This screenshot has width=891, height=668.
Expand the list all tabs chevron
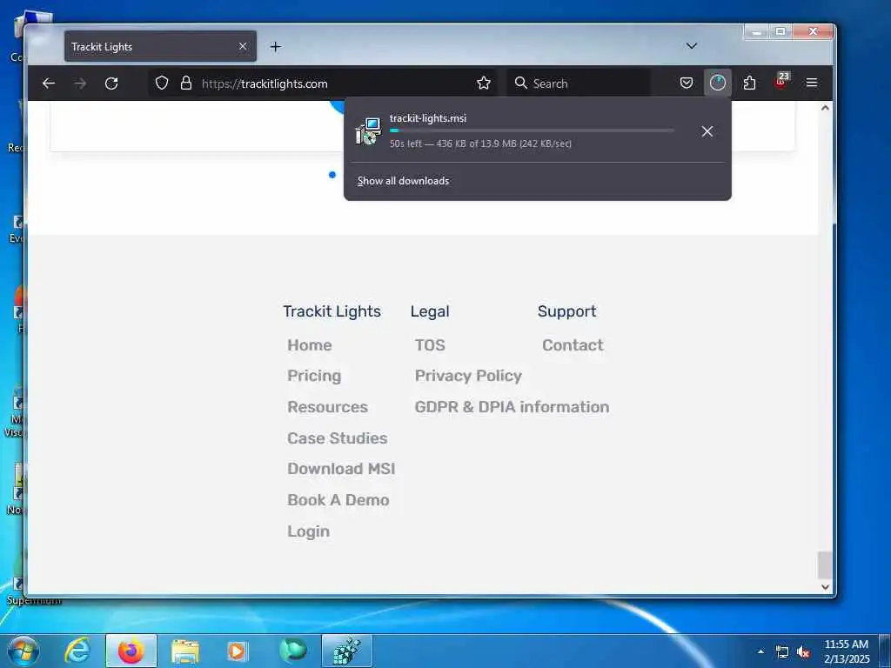click(692, 46)
